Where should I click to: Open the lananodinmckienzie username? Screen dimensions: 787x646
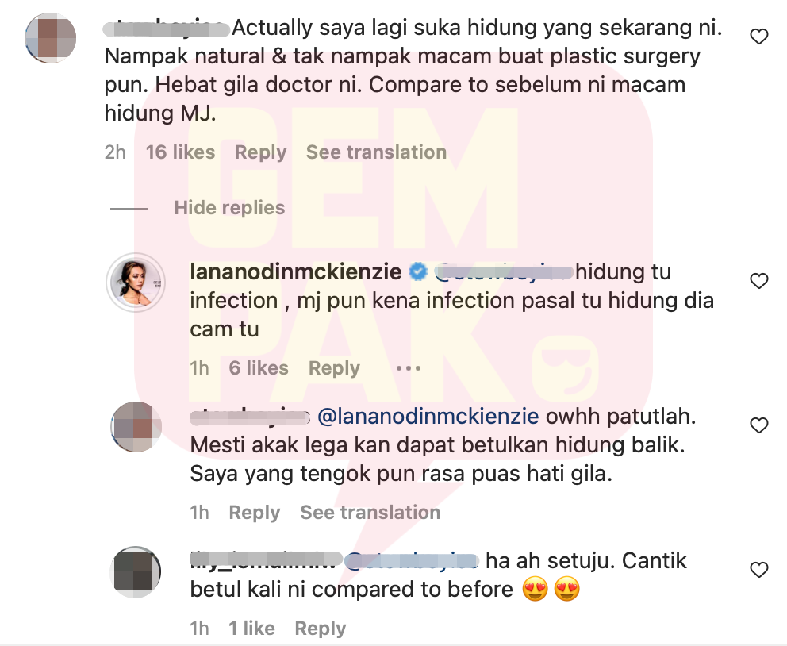[x=296, y=272]
